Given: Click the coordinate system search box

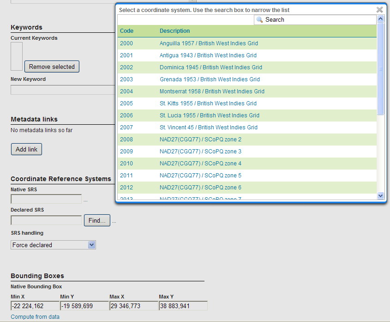Looking at the screenshot, I should pos(315,20).
